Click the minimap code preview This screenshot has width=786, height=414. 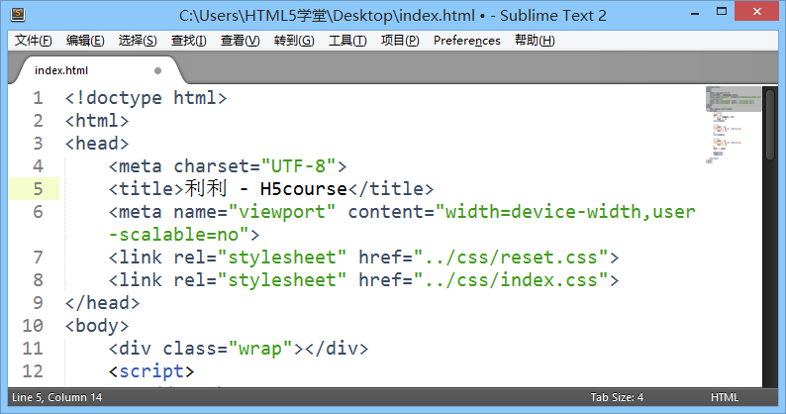(x=733, y=125)
